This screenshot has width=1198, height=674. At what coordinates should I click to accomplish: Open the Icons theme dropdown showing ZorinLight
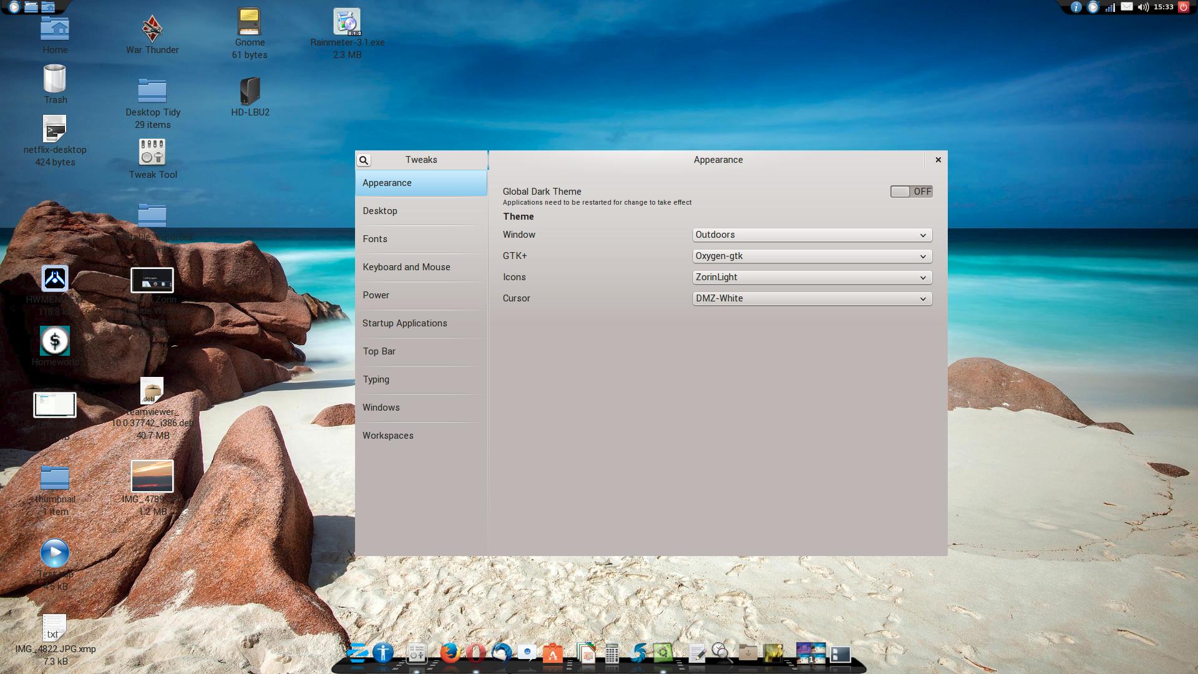pos(812,277)
